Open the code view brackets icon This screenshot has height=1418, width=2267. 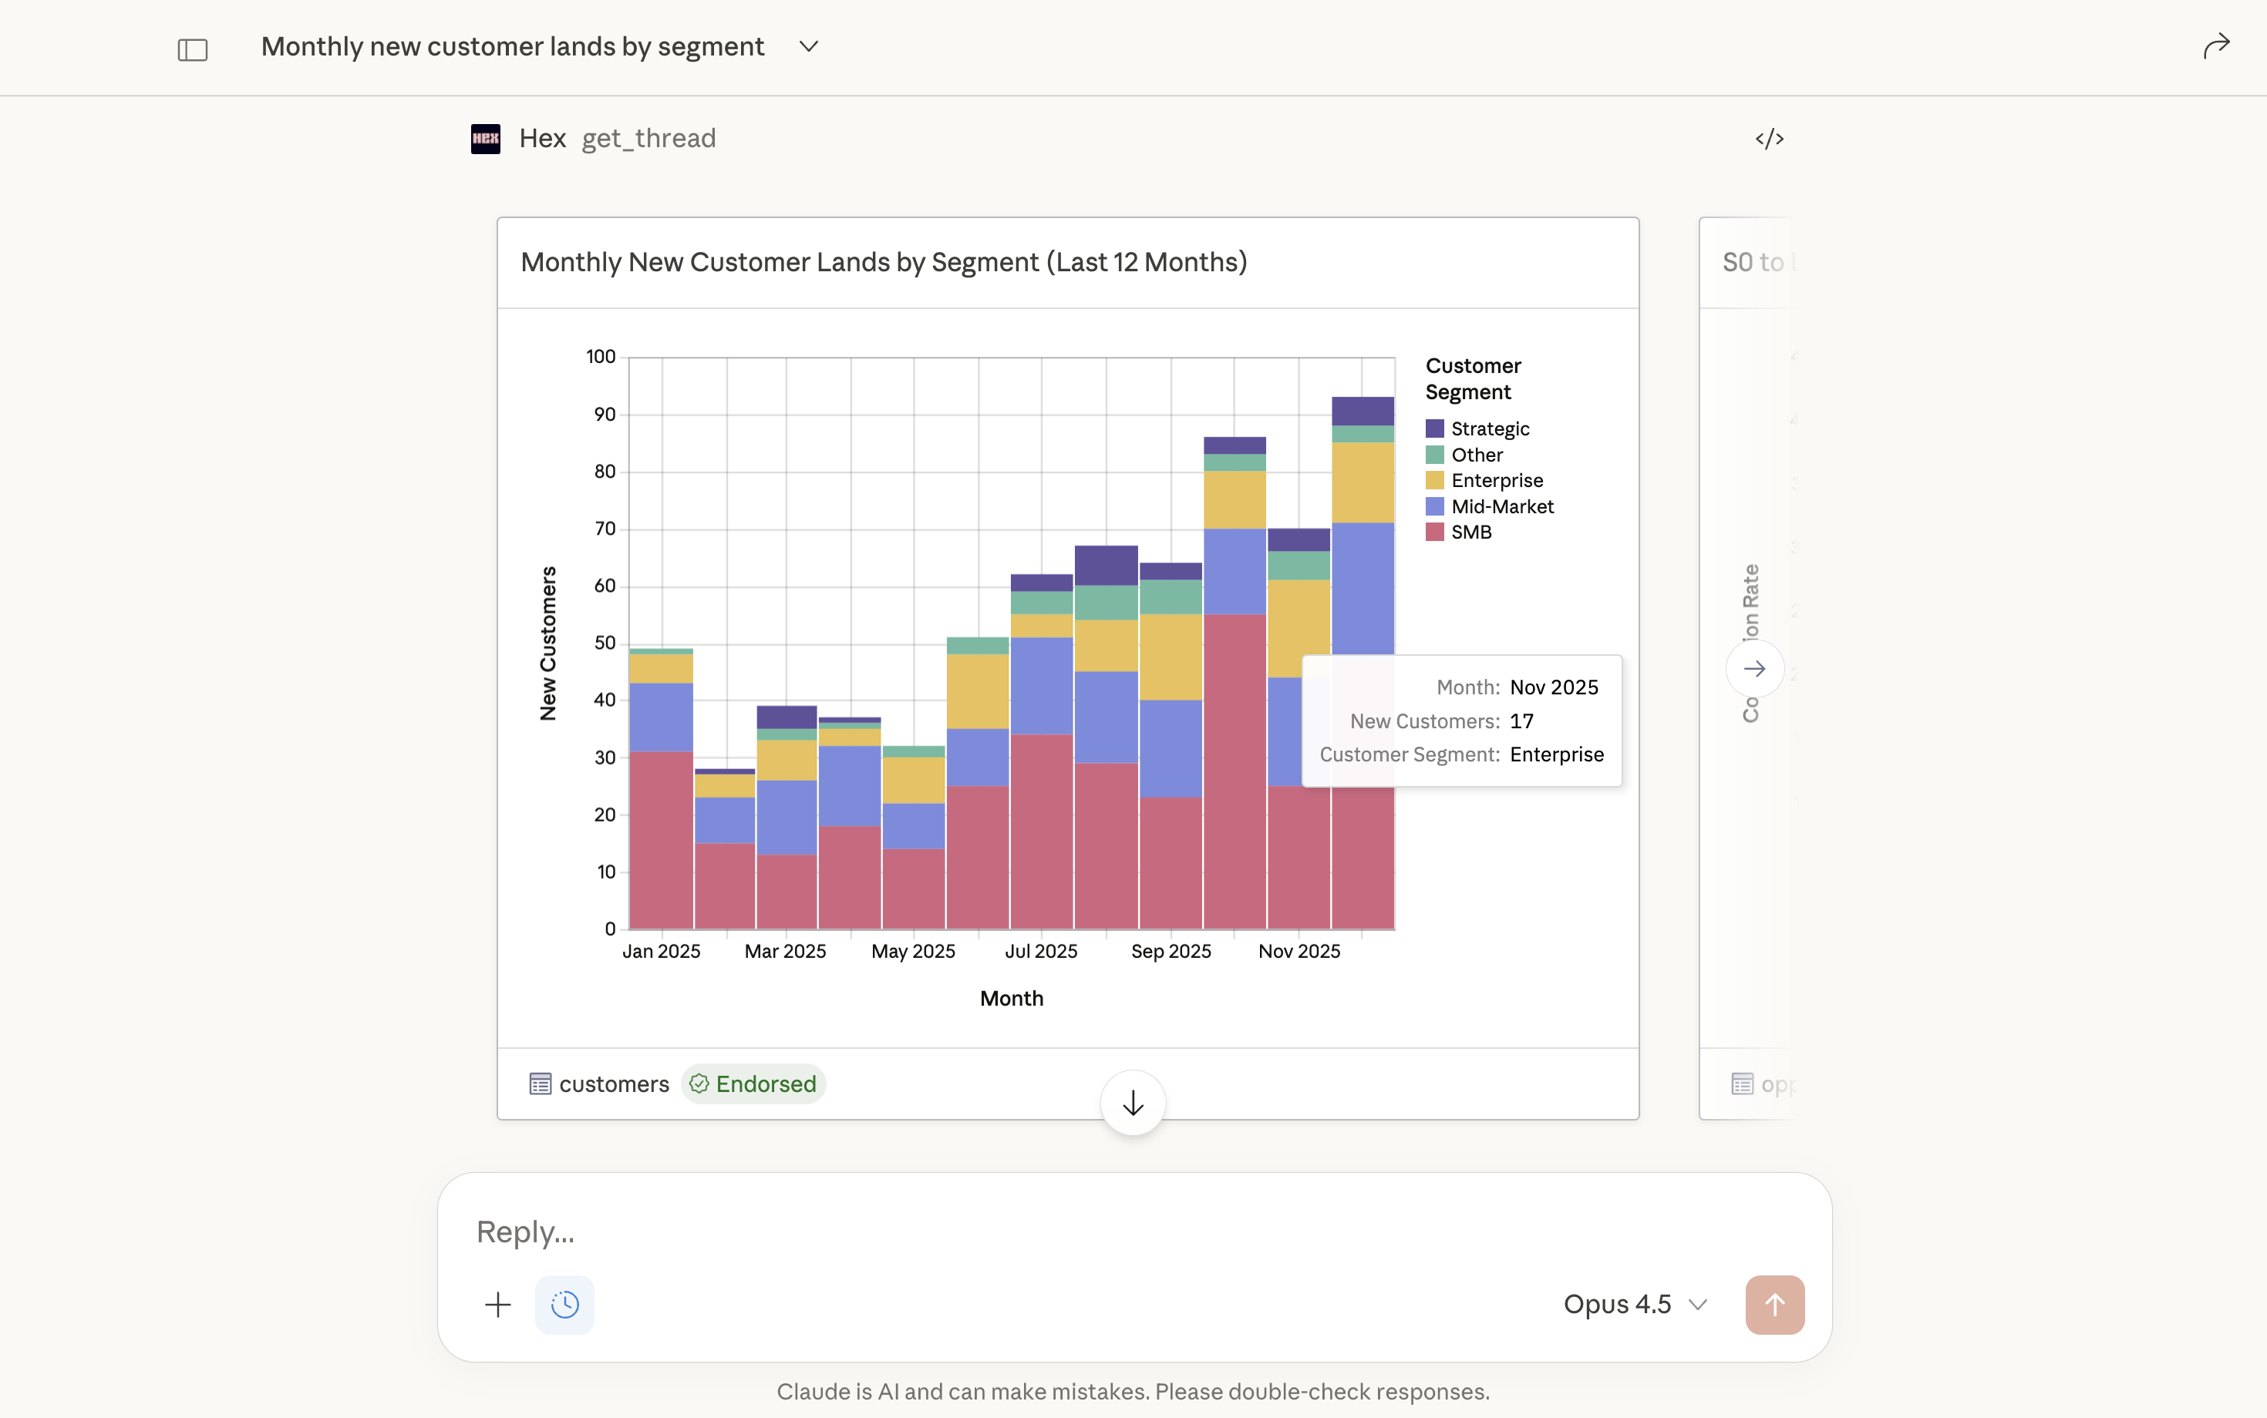[1769, 139]
